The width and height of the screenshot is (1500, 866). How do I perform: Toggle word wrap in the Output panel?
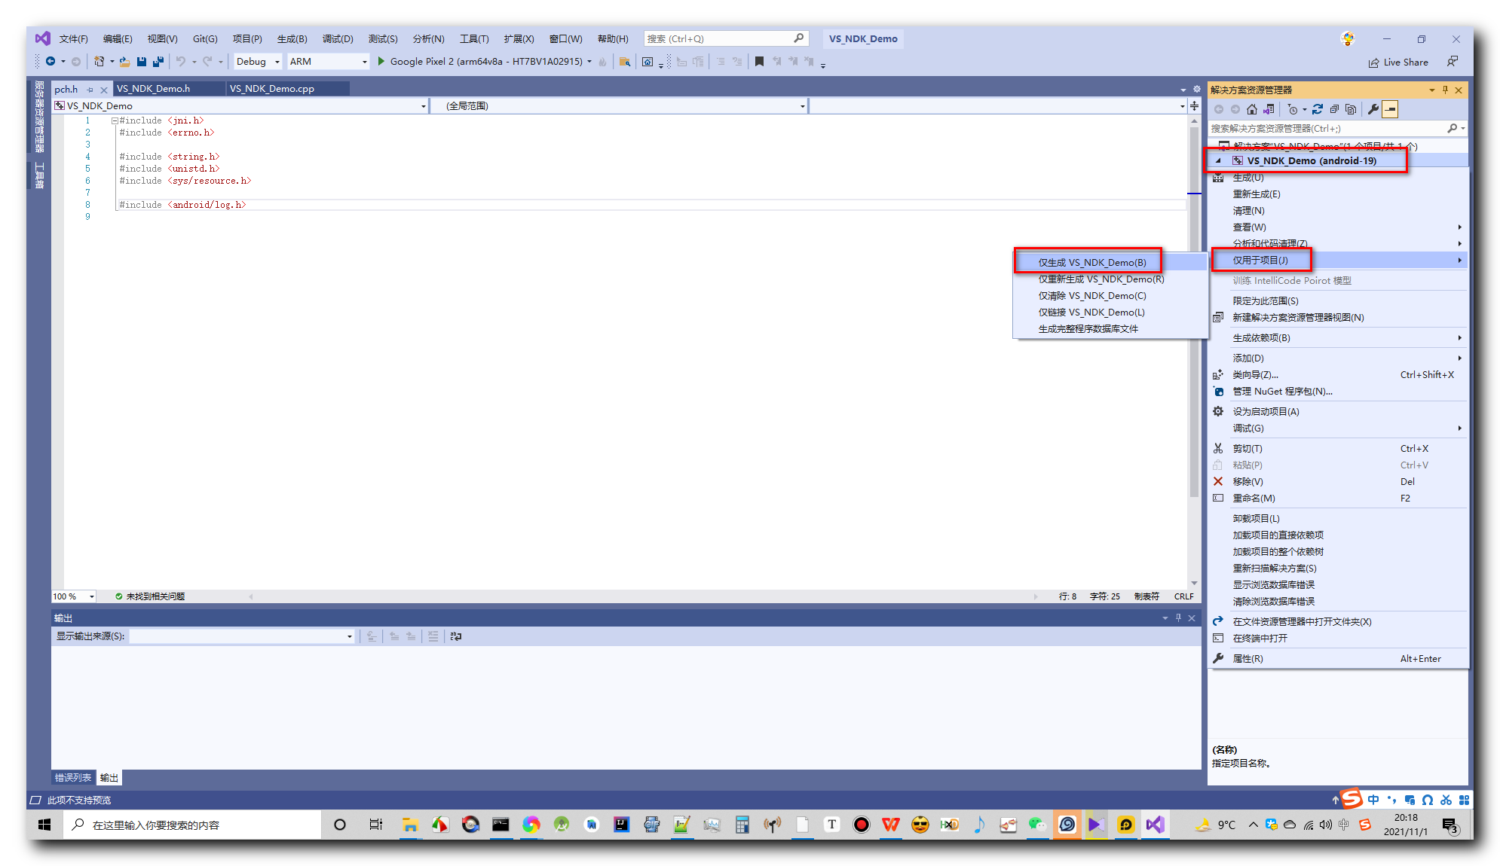[456, 636]
